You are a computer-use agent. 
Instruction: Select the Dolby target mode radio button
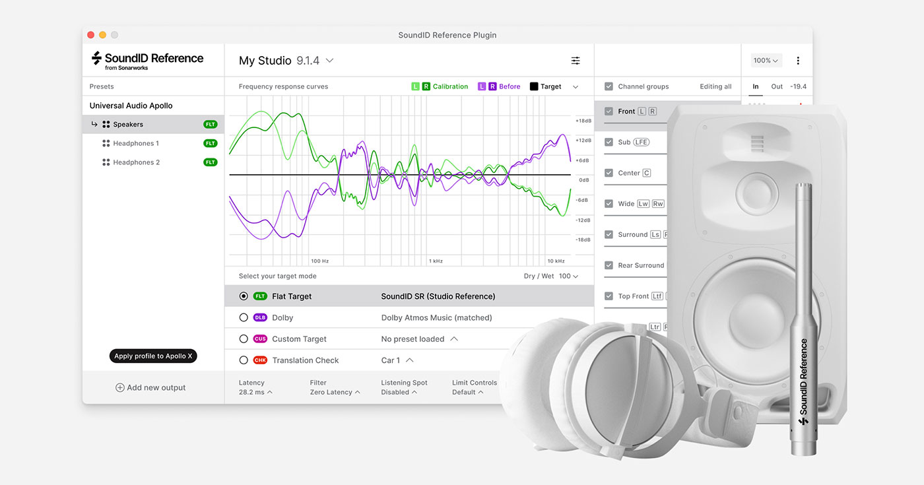click(x=244, y=317)
